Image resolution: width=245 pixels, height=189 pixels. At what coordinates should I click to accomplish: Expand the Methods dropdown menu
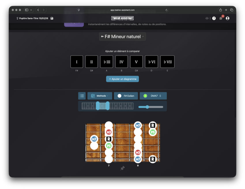tap(100, 96)
